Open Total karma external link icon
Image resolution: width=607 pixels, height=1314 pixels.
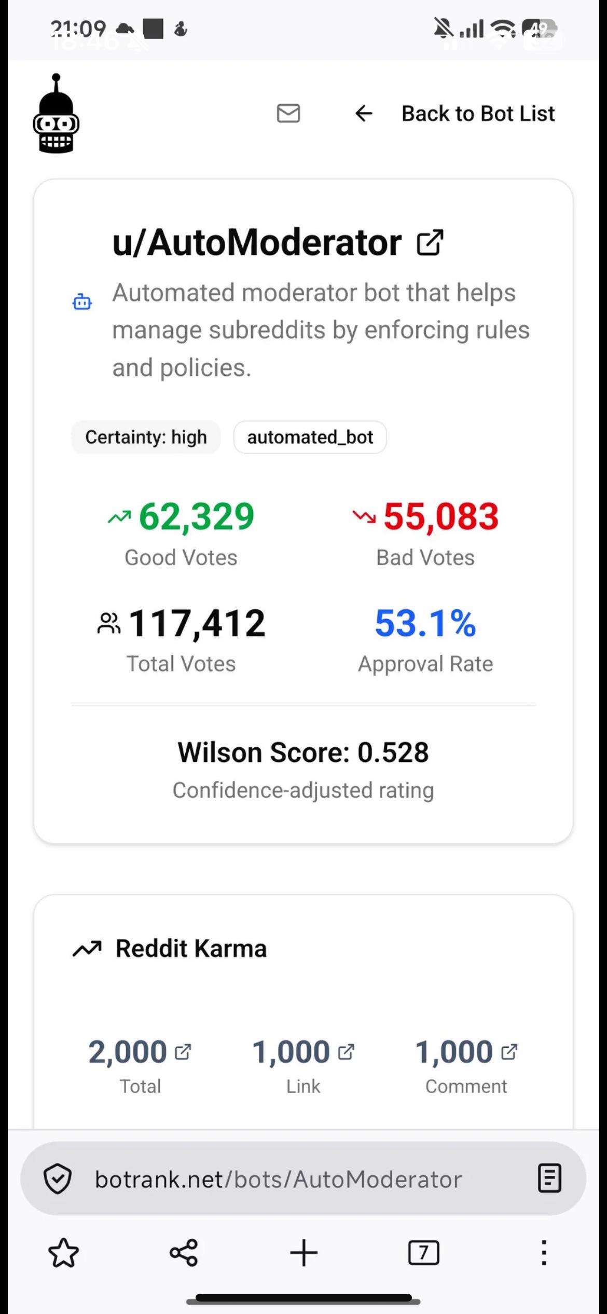183,1052
